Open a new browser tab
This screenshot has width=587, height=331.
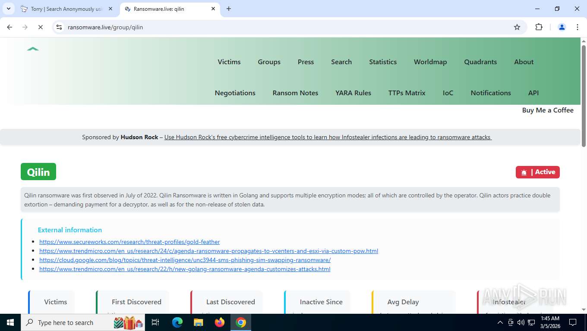coord(229,9)
